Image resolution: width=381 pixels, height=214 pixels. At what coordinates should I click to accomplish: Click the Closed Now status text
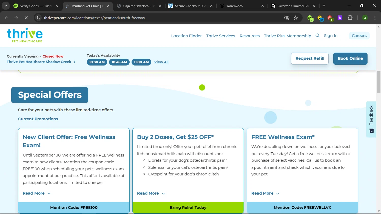click(x=53, y=56)
